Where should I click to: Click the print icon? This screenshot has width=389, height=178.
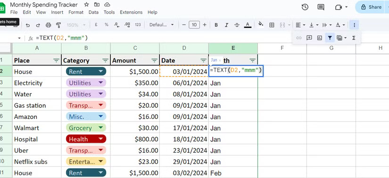click(x=49, y=25)
